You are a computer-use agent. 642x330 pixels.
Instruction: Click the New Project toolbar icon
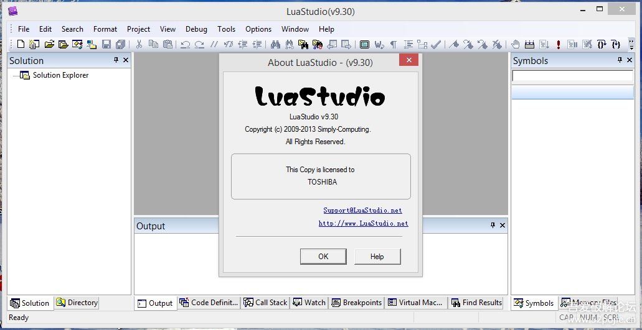[34, 44]
